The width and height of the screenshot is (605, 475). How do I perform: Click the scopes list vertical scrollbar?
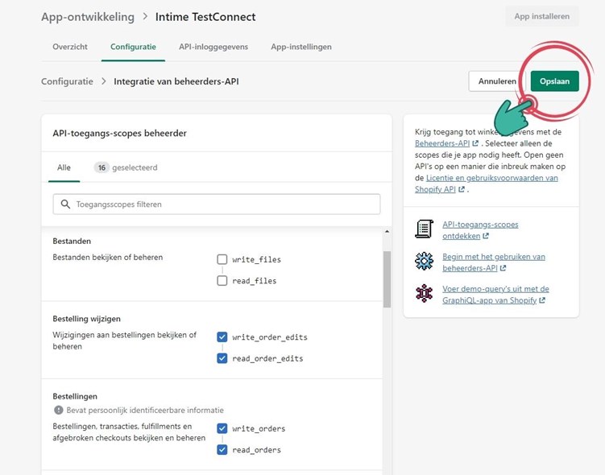click(x=387, y=278)
